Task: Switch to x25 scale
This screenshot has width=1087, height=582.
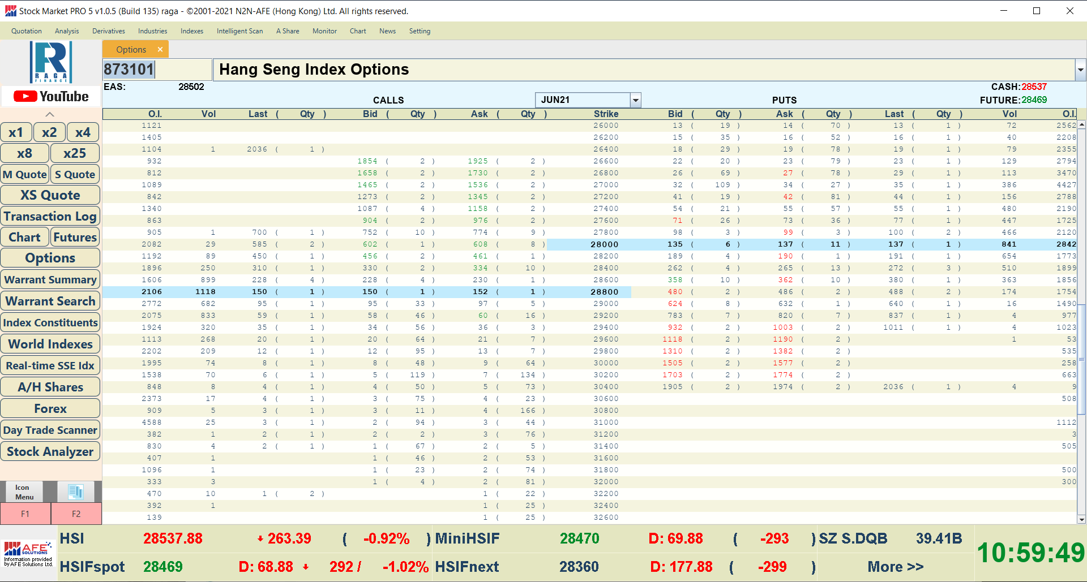Action: [x=75, y=153]
